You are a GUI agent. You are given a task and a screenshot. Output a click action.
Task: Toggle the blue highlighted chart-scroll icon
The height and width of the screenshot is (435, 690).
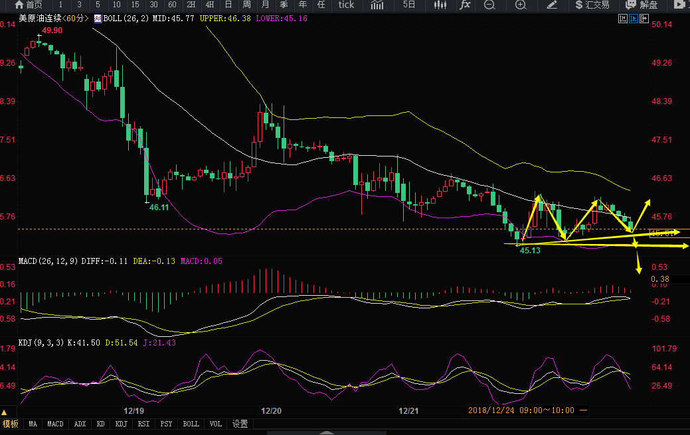(x=634, y=19)
